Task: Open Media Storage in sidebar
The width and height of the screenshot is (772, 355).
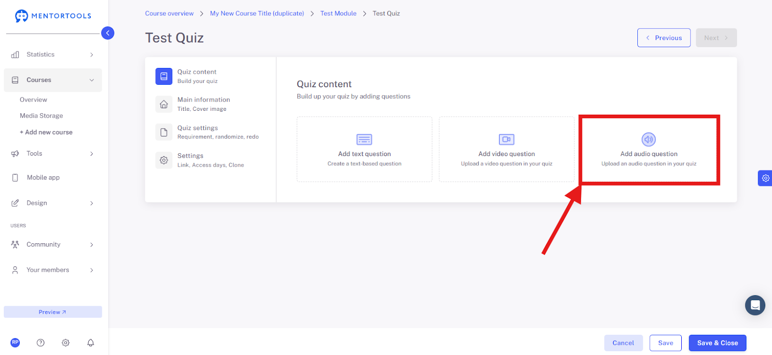Action: [41, 116]
